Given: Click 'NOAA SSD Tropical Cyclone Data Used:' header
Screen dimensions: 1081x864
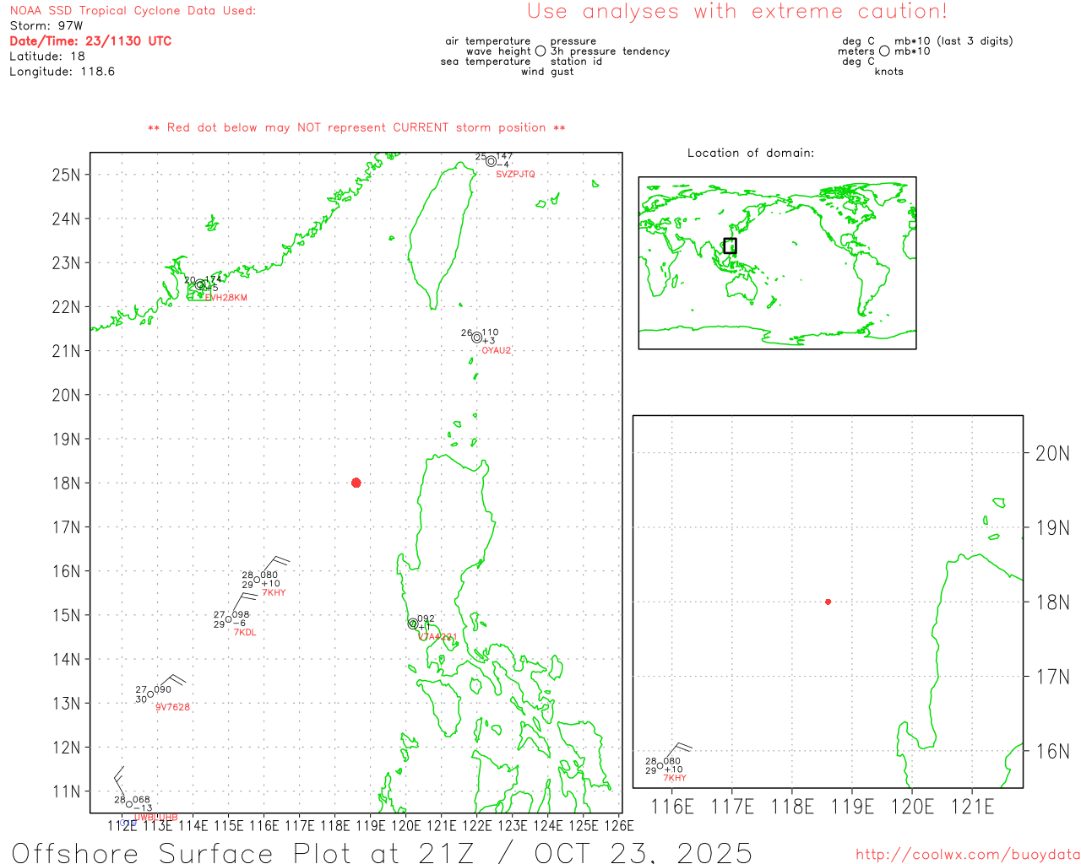Looking at the screenshot, I should pyautogui.click(x=133, y=11).
